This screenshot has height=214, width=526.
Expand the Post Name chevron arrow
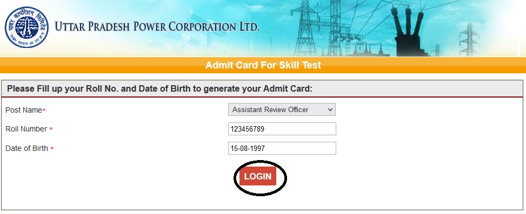click(x=330, y=109)
